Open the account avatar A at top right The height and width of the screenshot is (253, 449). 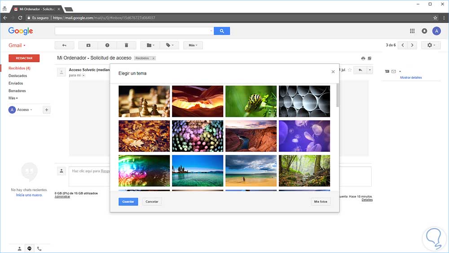pos(436,31)
